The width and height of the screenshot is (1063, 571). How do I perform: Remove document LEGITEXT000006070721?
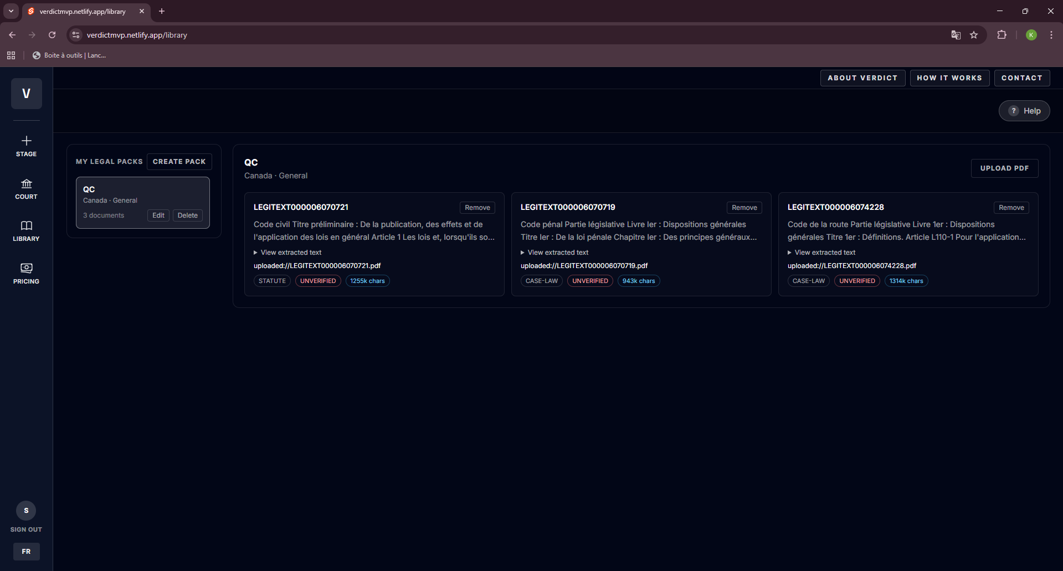[x=477, y=208]
